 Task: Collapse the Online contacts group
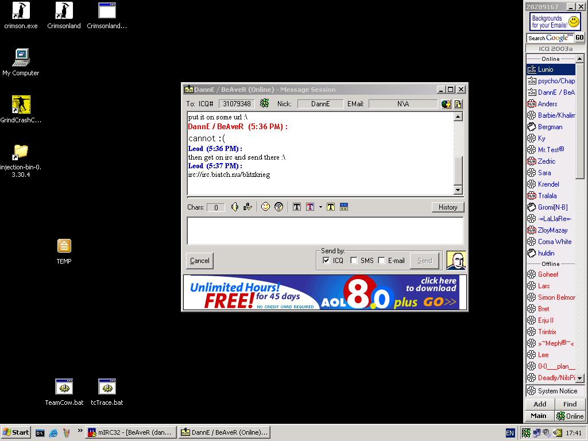click(x=551, y=59)
